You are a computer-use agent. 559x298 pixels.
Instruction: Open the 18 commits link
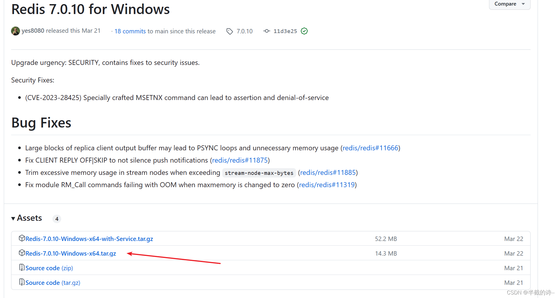(130, 31)
